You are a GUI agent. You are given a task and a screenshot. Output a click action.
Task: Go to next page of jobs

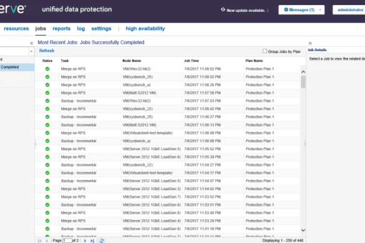(85, 241)
